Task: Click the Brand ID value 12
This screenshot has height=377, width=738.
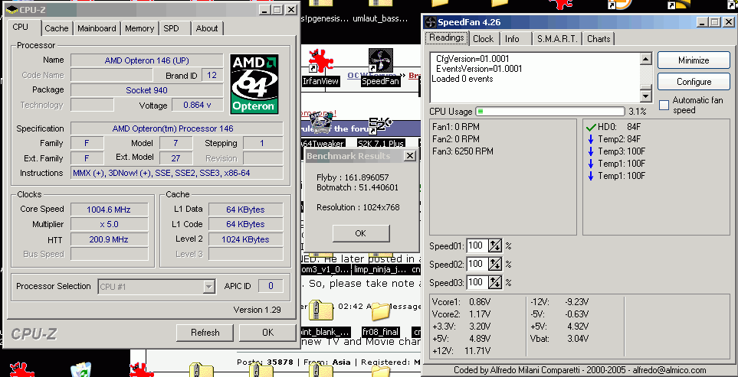Action: [212, 75]
